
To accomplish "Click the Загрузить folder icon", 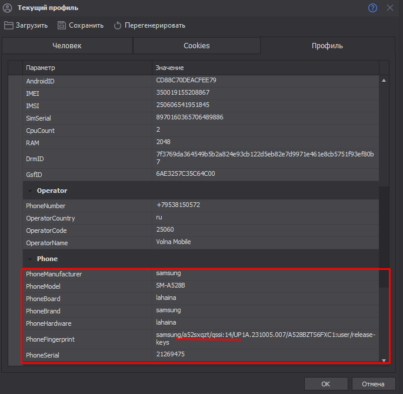I will [x=8, y=25].
